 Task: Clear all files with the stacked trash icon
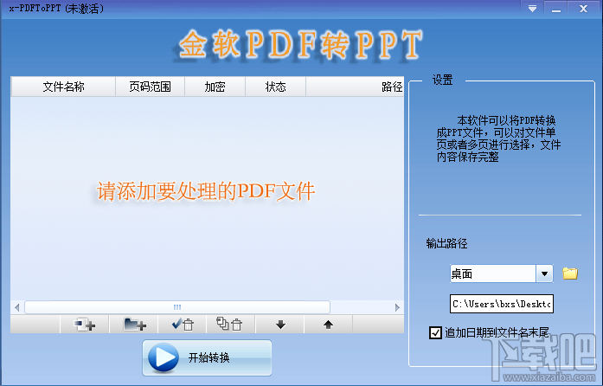[x=231, y=325]
